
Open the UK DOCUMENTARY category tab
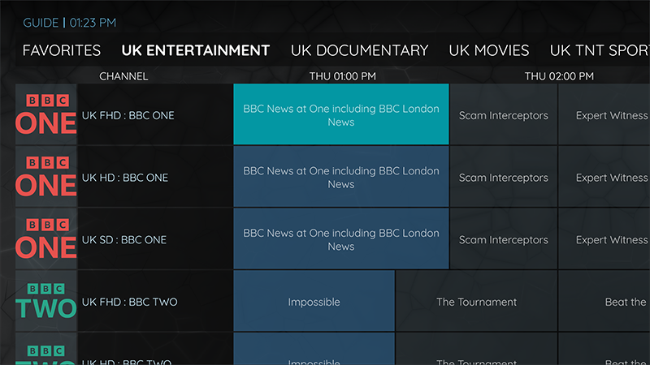pos(359,50)
